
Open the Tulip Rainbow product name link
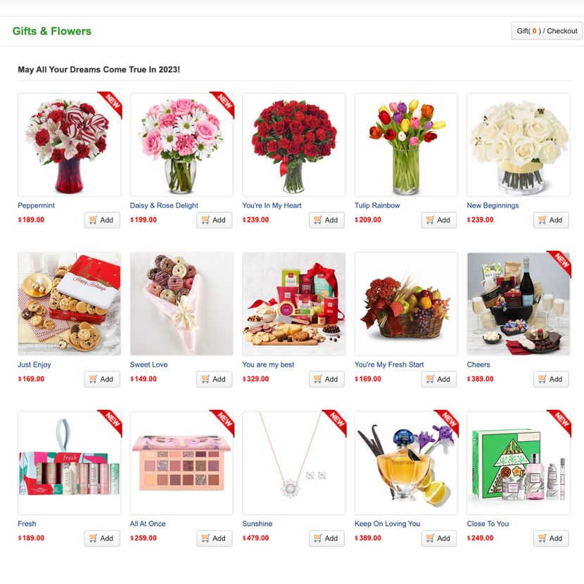[x=377, y=205]
